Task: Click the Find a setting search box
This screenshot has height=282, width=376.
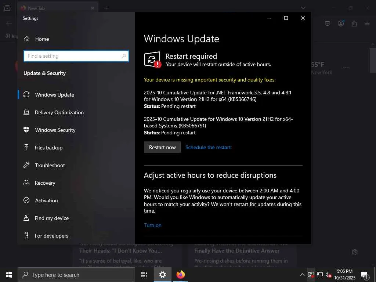Action: [76, 56]
